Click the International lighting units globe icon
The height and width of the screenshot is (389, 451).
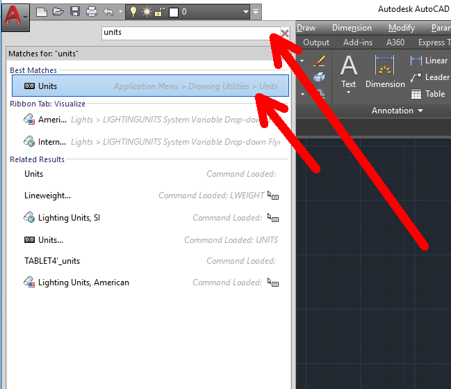click(x=29, y=141)
